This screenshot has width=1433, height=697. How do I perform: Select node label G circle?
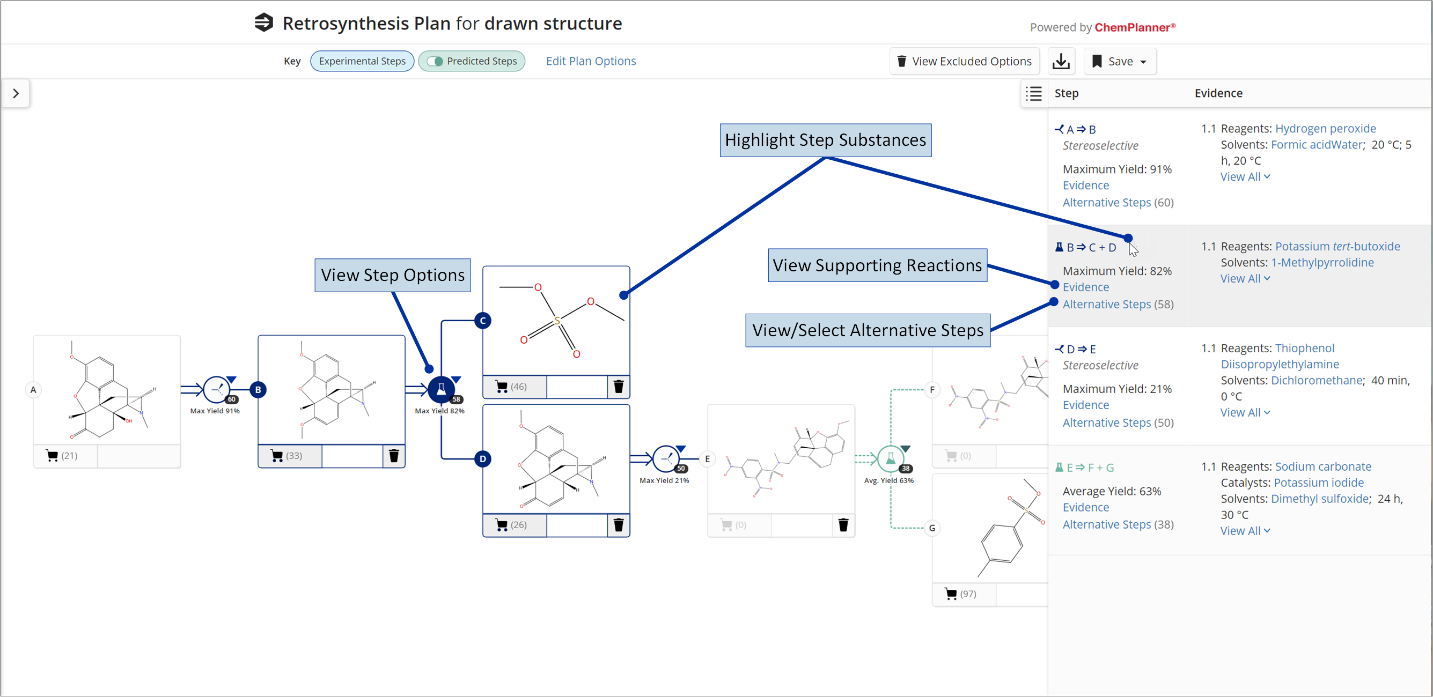click(x=932, y=528)
